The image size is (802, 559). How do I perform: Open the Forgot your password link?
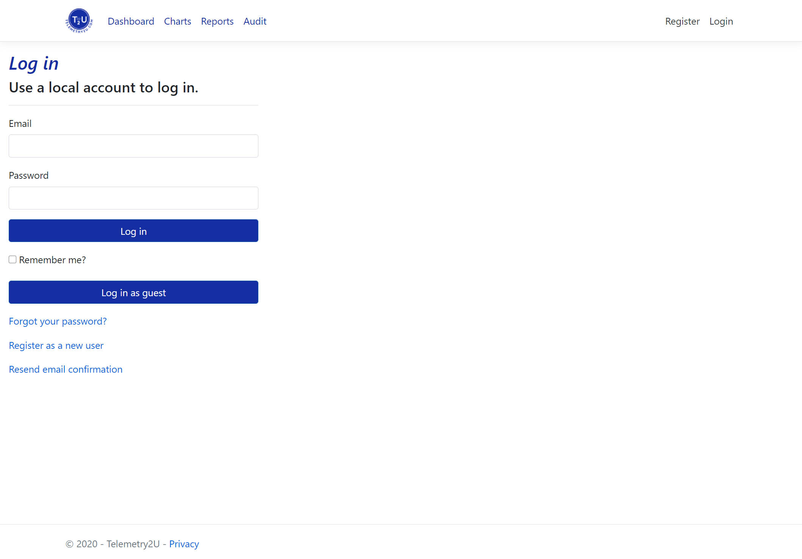58,321
